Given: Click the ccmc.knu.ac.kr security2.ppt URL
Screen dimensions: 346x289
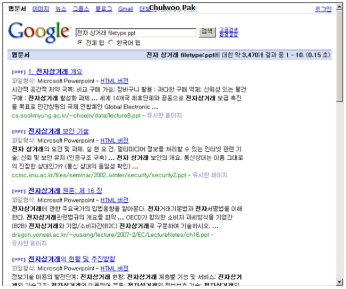Looking at the screenshot, I should [99, 175].
